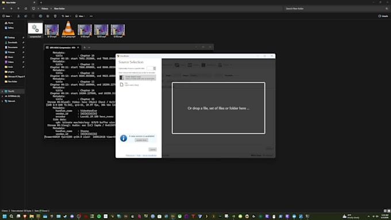Expand the EXTERNAL (G:) drive node

pyautogui.click(x=2, y=96)
